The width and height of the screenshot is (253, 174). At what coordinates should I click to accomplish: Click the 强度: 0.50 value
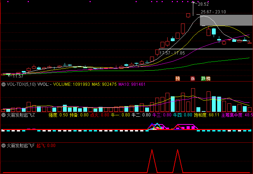(58, 115)
